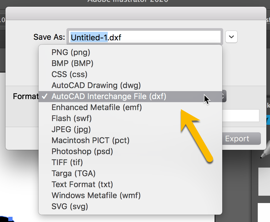Viewport: 270px width, 222px height.
Task: Choose PNG (png) format option
Action: pos(71,52)
